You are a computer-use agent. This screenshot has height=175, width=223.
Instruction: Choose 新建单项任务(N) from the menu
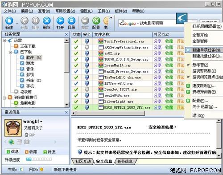pos(204,50)
